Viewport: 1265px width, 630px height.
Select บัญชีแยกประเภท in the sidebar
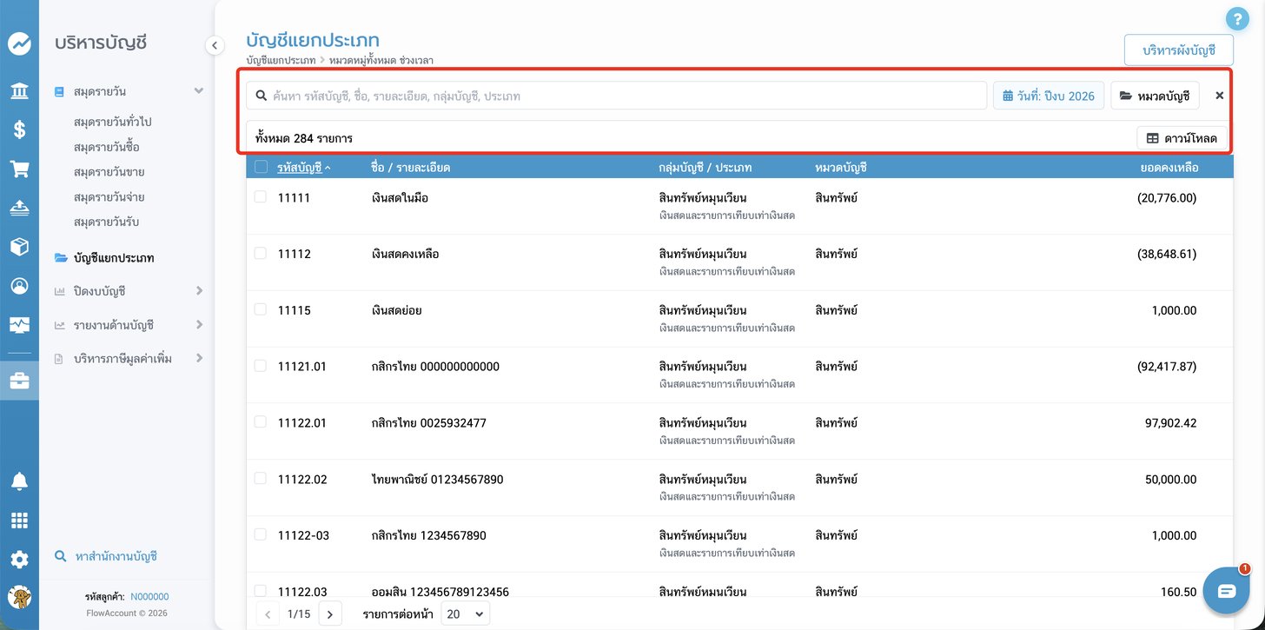[114, 258]
